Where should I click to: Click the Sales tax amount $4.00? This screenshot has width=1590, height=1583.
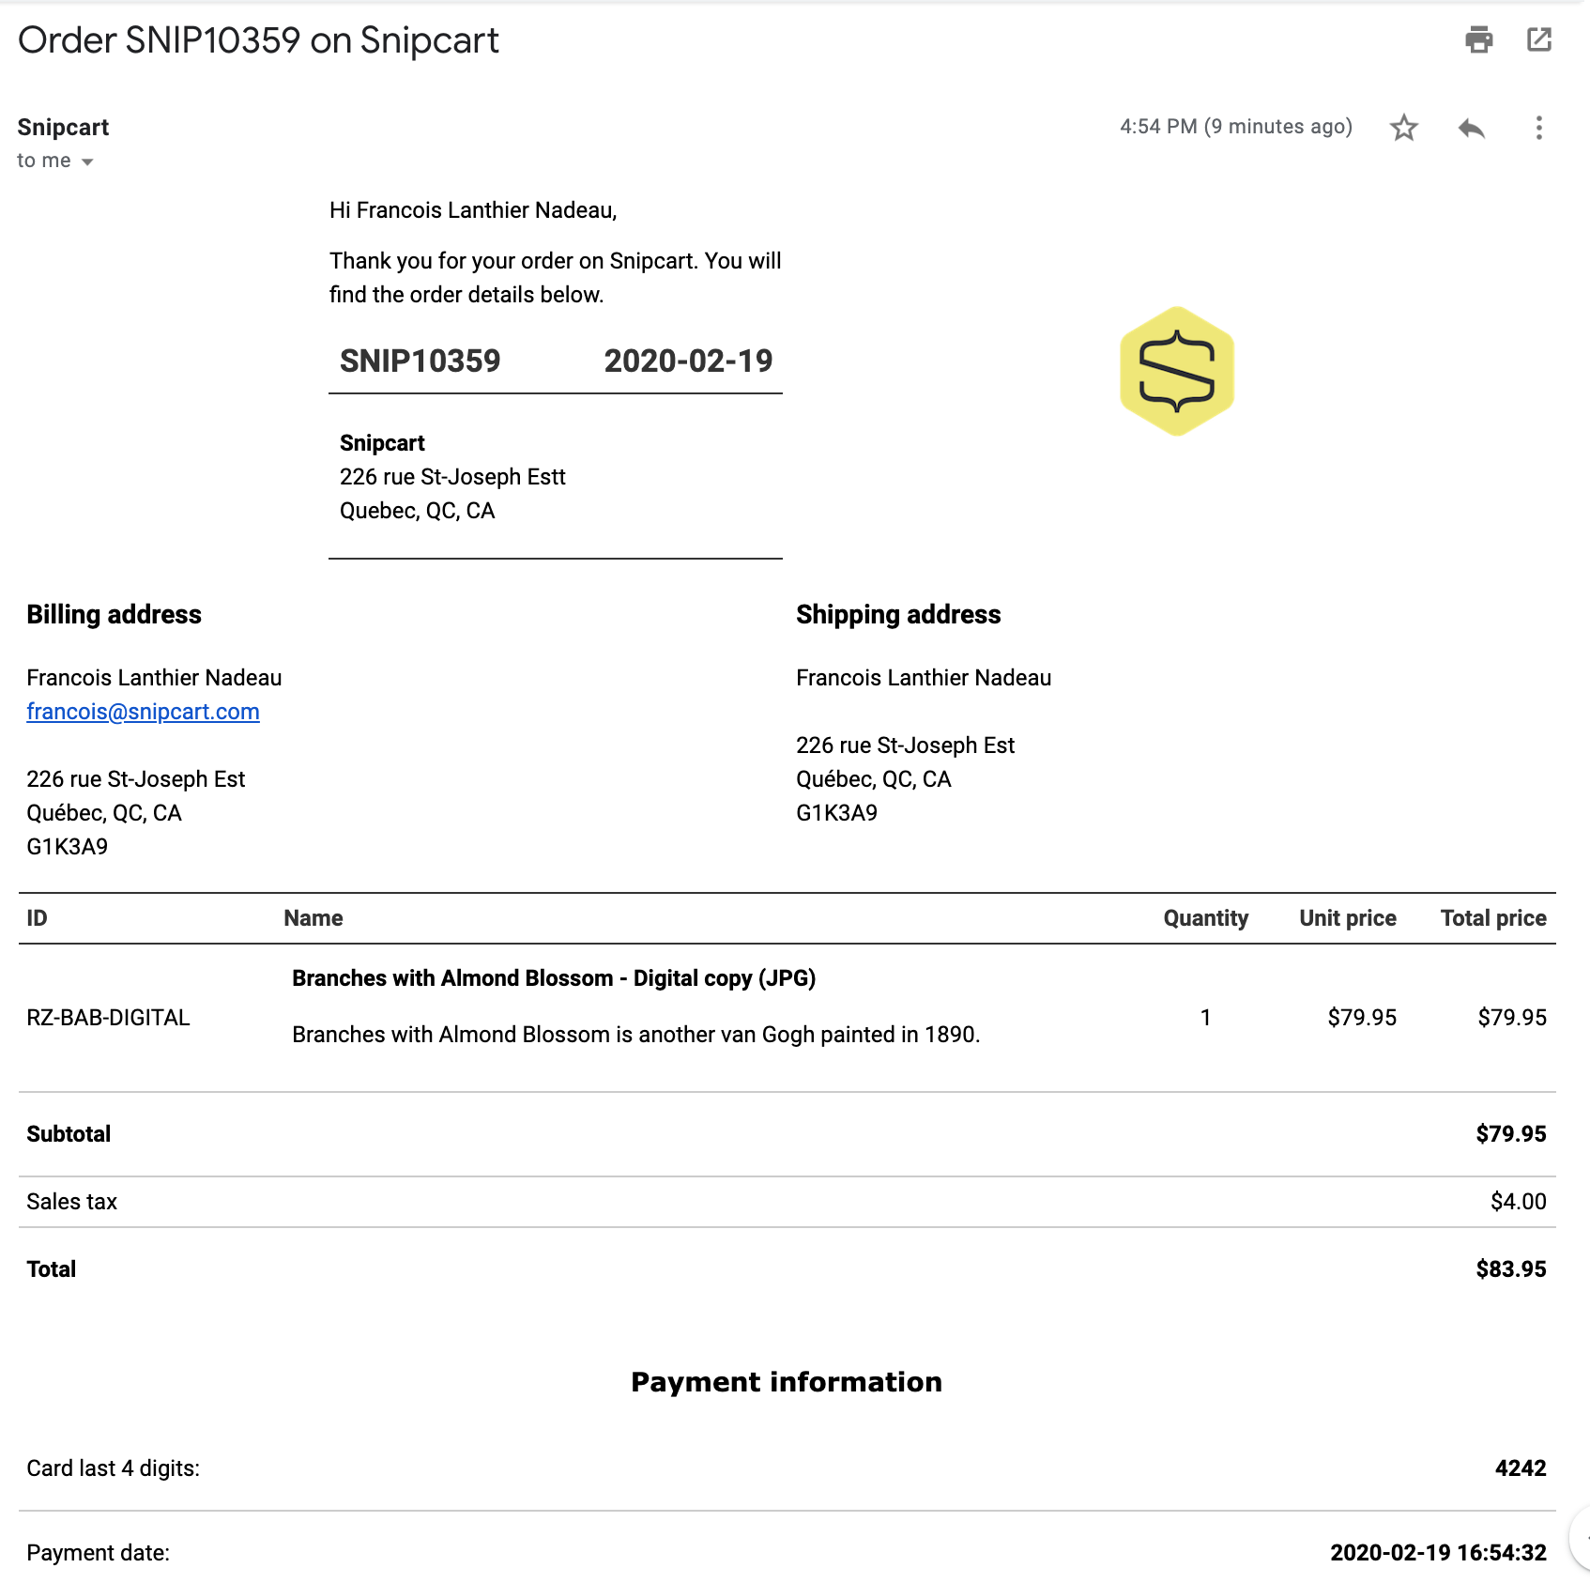coord(1518,1202)
